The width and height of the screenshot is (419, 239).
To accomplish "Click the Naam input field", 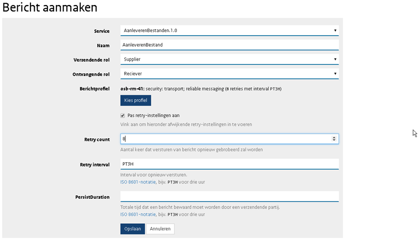I will (230, 45).
